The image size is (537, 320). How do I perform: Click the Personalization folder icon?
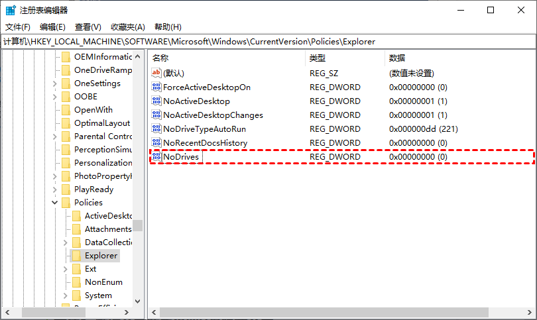(66, 163)
